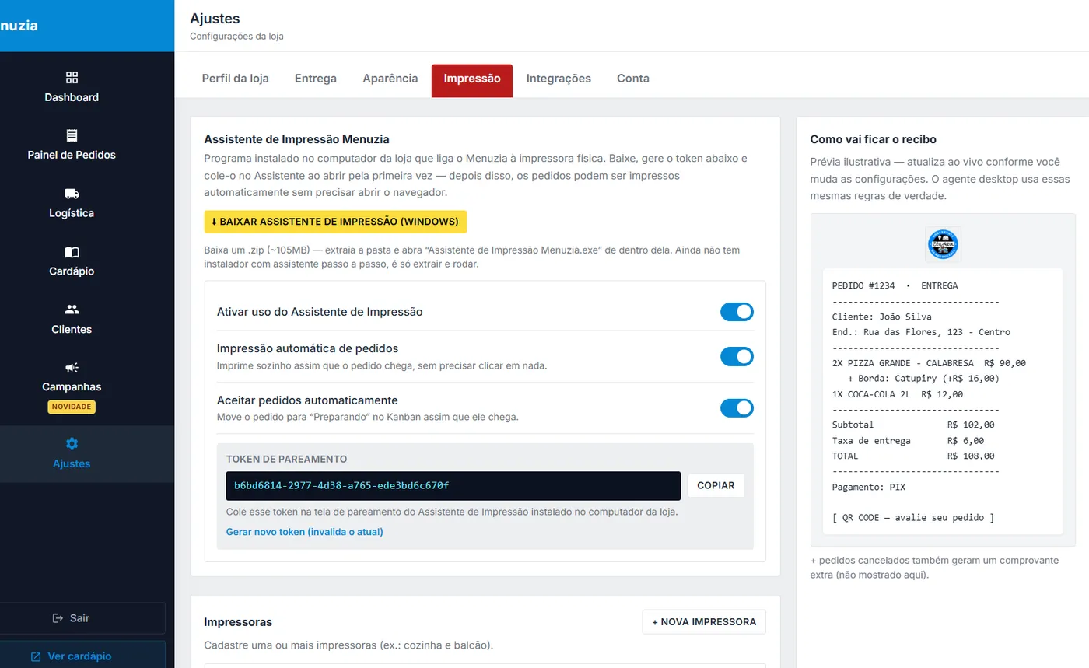Click the zip download instructions text
Screen dimensions: 1089x668
[472, 257]
